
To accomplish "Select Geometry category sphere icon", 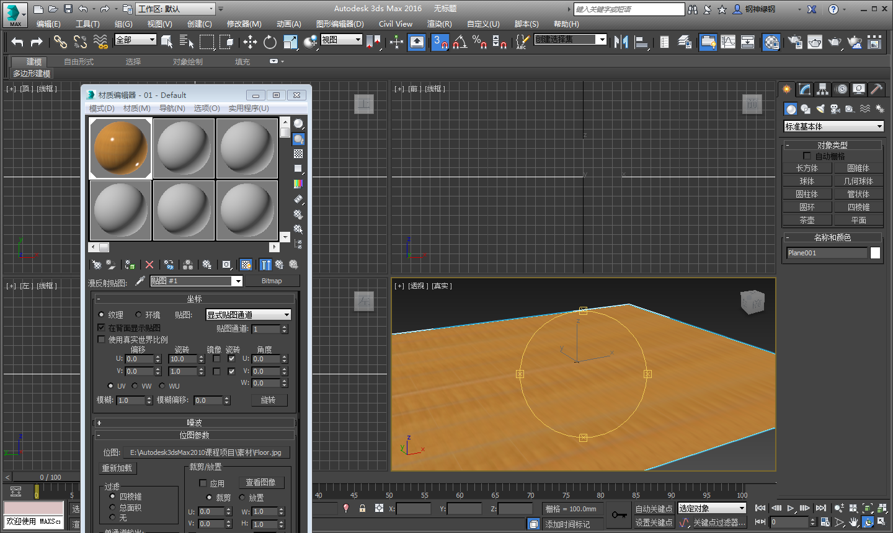I will 791,109.
